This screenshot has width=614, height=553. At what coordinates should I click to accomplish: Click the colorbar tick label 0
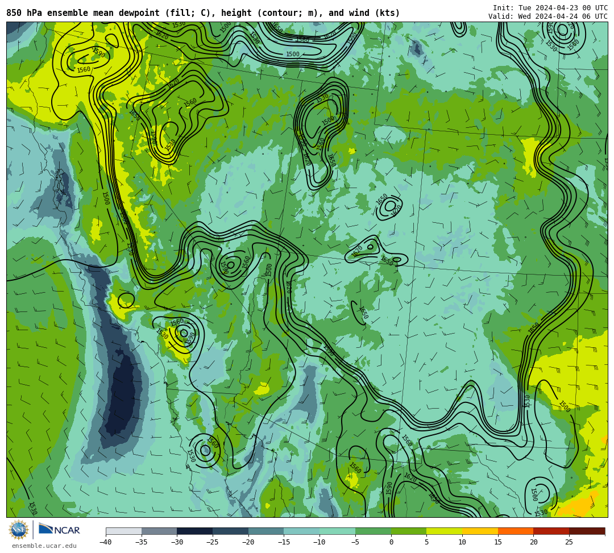click(x=391, y=542)
